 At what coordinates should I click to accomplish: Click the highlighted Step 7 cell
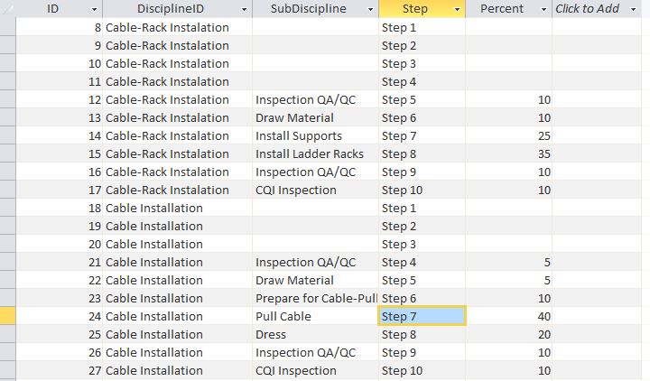point(422,316)
